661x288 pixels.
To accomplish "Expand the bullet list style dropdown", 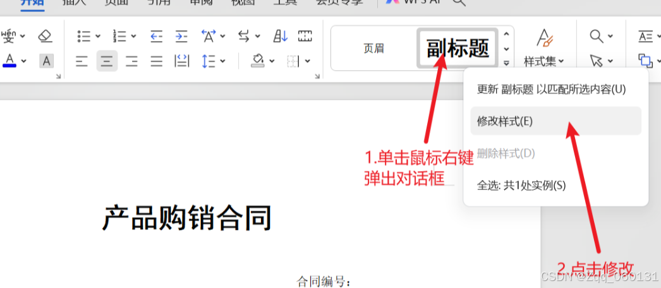I will (98, 37).
